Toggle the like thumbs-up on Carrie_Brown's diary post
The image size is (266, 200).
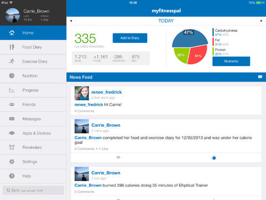point(214,158)
